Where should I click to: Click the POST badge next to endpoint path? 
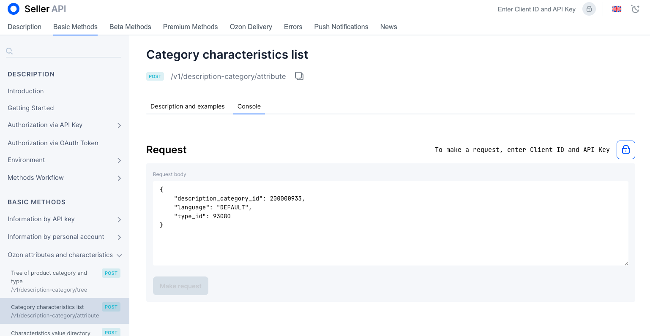tap(155, 76)
